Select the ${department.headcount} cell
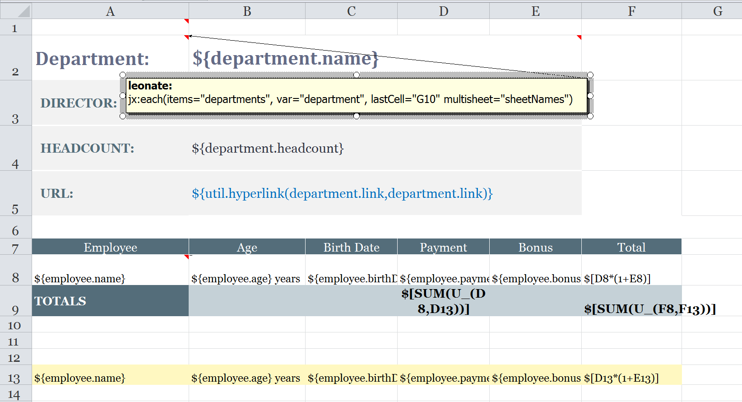Viewport: 742px width, 402px height. coord(268,148)
